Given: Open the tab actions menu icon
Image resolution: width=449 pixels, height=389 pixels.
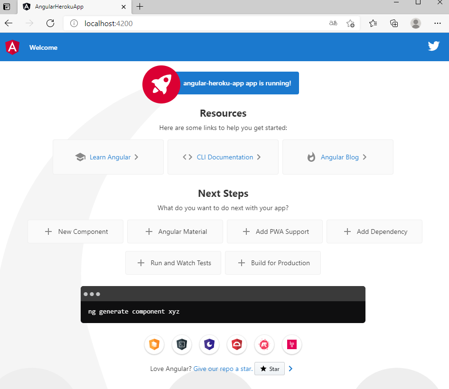Looking at the screenshot, I should pos(7,7).
